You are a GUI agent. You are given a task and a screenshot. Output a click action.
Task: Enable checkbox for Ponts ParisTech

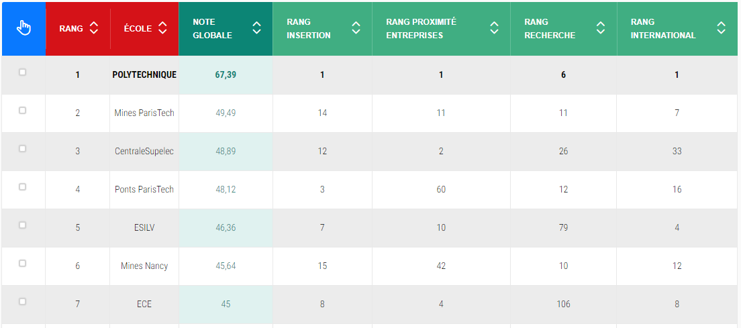tap(22, 187)
